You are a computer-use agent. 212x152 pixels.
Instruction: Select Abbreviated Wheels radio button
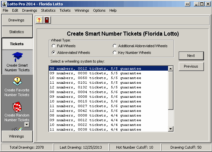pos(54,53)
